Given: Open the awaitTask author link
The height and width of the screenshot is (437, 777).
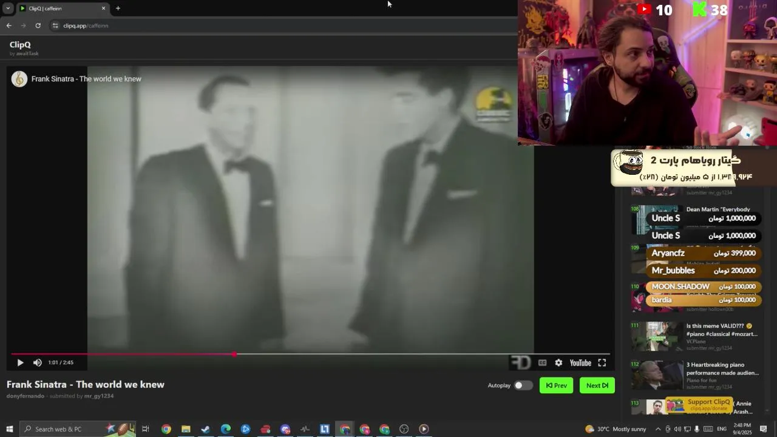Looking at the screenshot, I should pyautogui.click(x=27, y=53).
